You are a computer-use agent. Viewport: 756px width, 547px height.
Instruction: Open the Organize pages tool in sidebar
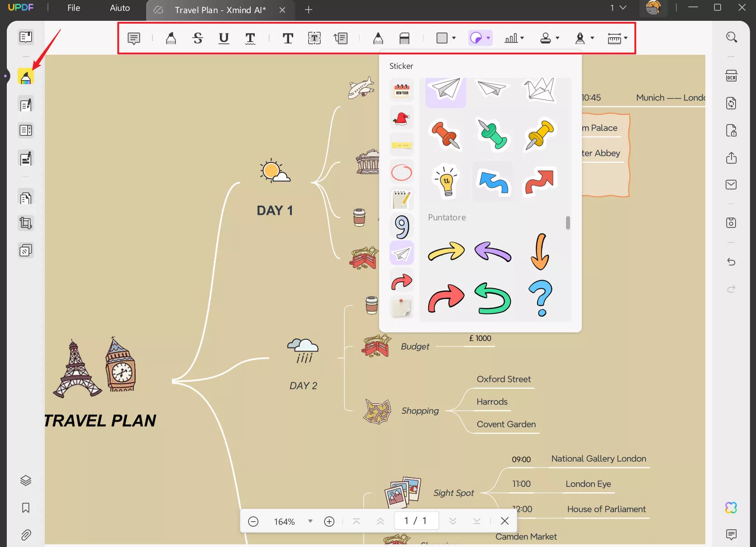26,198
